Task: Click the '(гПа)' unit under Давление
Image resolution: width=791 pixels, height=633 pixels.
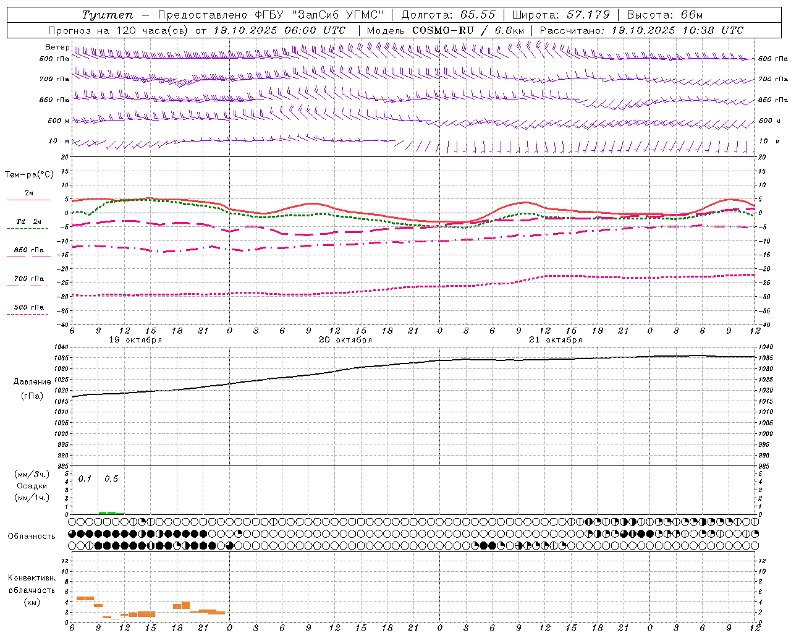Action: 32,396
